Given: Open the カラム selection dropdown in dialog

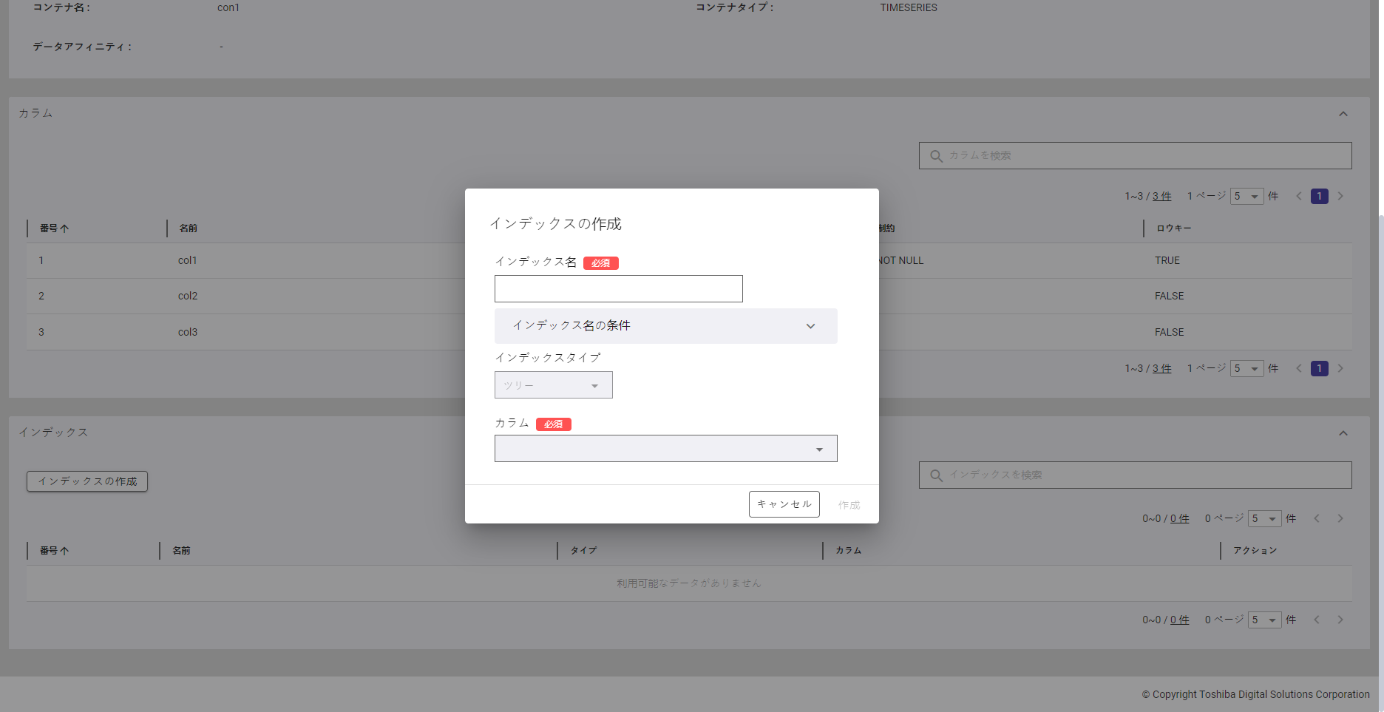Looking at the screenshot, I should coord(665,449).
